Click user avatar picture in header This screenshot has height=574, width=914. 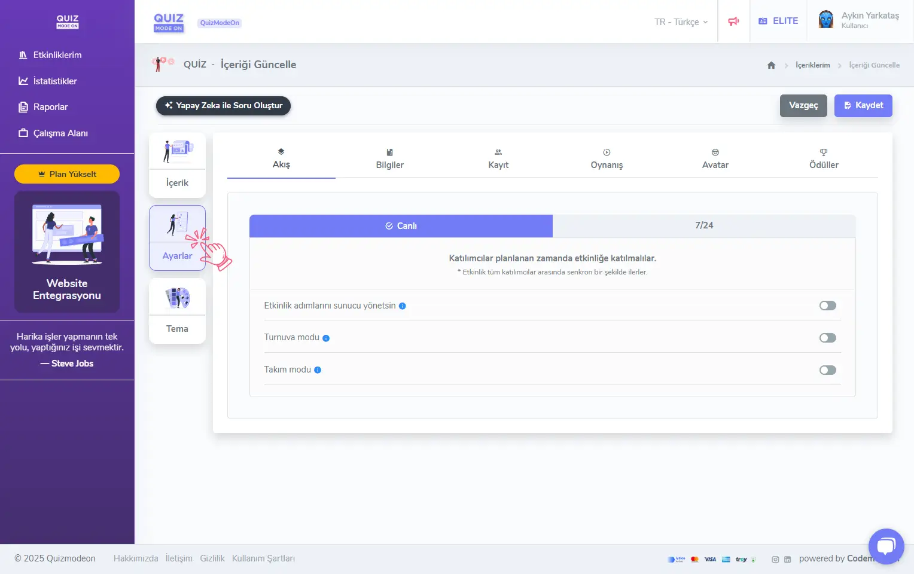click(x=826, y=20)
